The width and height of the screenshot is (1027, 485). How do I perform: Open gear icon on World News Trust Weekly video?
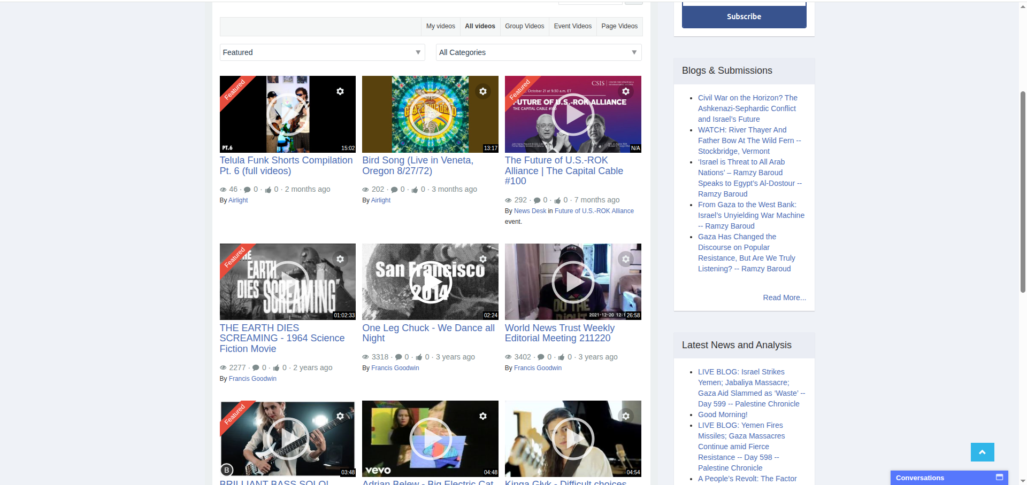click(x=626, y=259)
